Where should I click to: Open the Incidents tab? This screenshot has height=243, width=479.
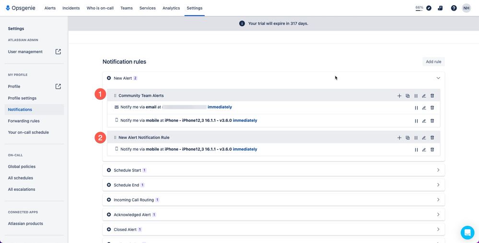click(x=71, y=8)
